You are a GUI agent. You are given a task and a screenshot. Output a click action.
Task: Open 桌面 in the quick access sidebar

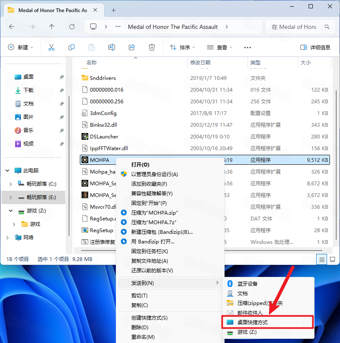click(x=28, y=77)
